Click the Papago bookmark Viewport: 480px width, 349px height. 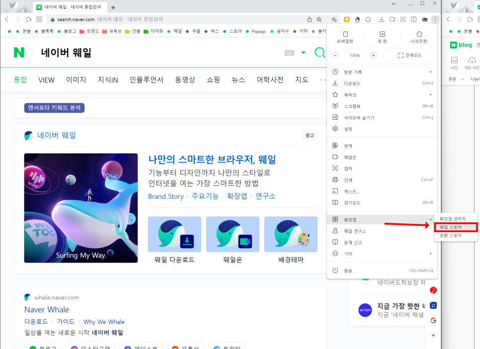(256, 31)
